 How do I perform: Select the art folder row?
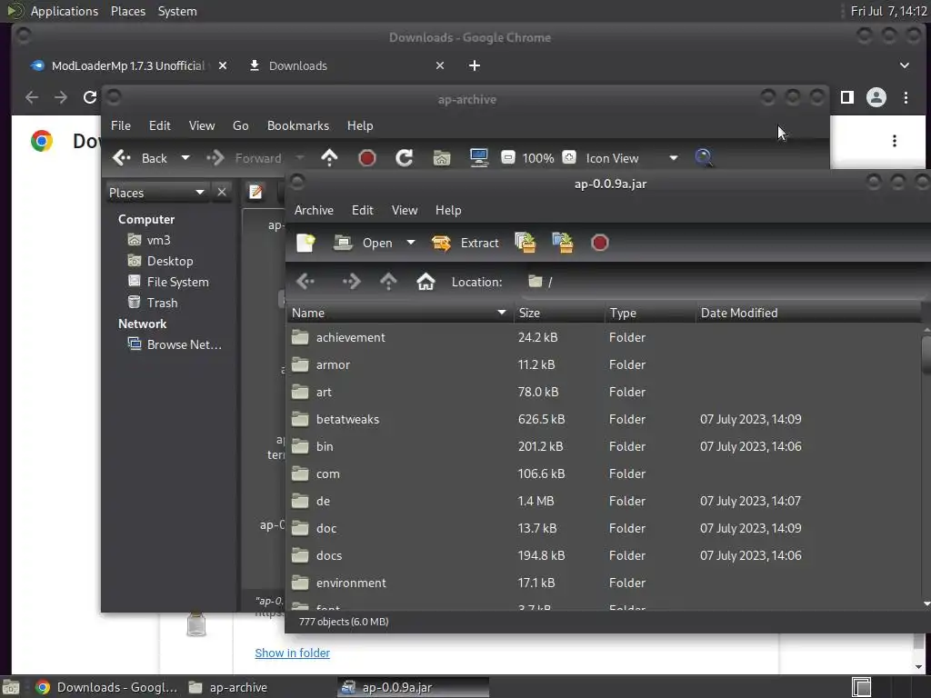[604, 392]
